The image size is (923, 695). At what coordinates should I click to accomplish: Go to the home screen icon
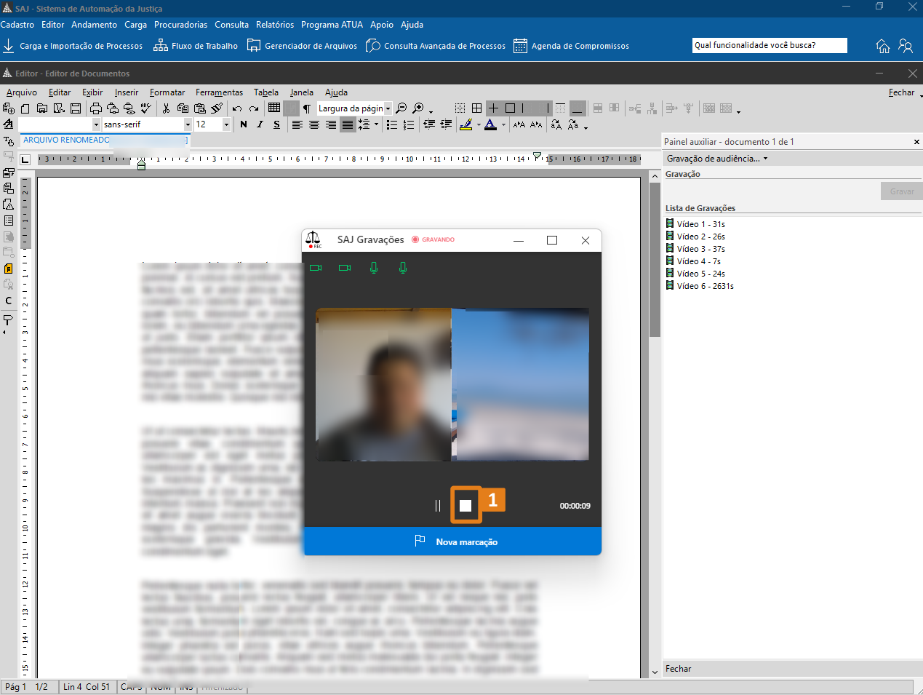click(883, 46)
